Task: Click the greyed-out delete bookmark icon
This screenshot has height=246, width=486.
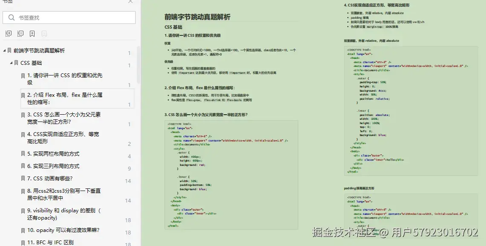Action: [x=44, y=33]
